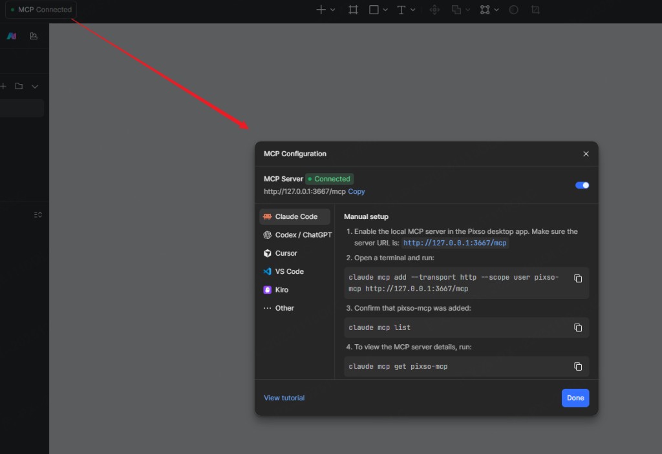The image size is (662, 454).
Task: Select the plus insert tool in toolbar
Action: click(321, 10)
